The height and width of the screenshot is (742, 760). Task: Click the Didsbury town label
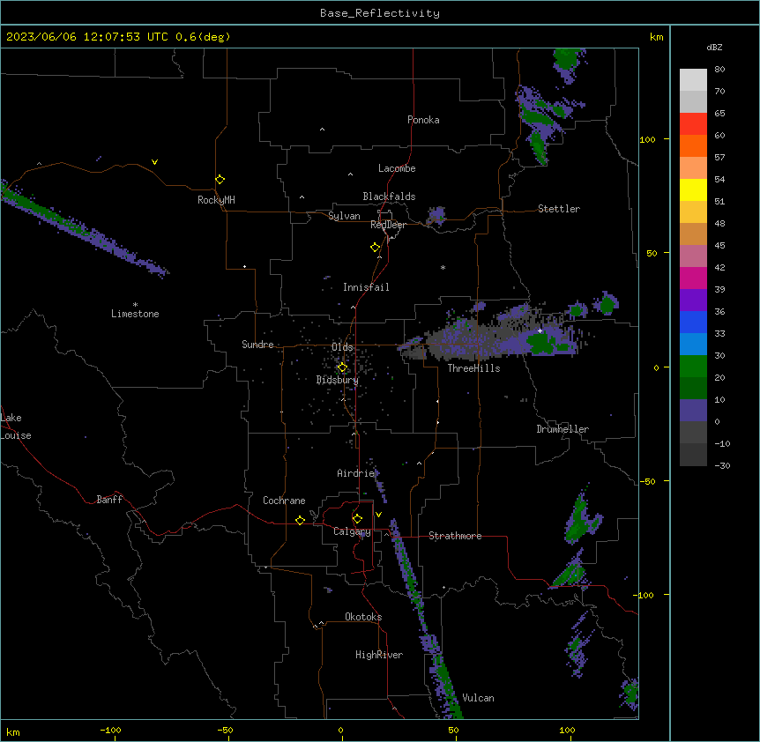[338, 380]
